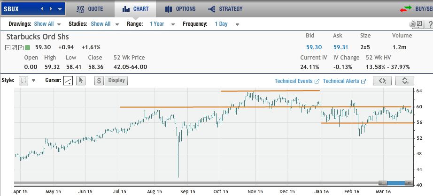Open help with the question mark icon

[430, 24]
